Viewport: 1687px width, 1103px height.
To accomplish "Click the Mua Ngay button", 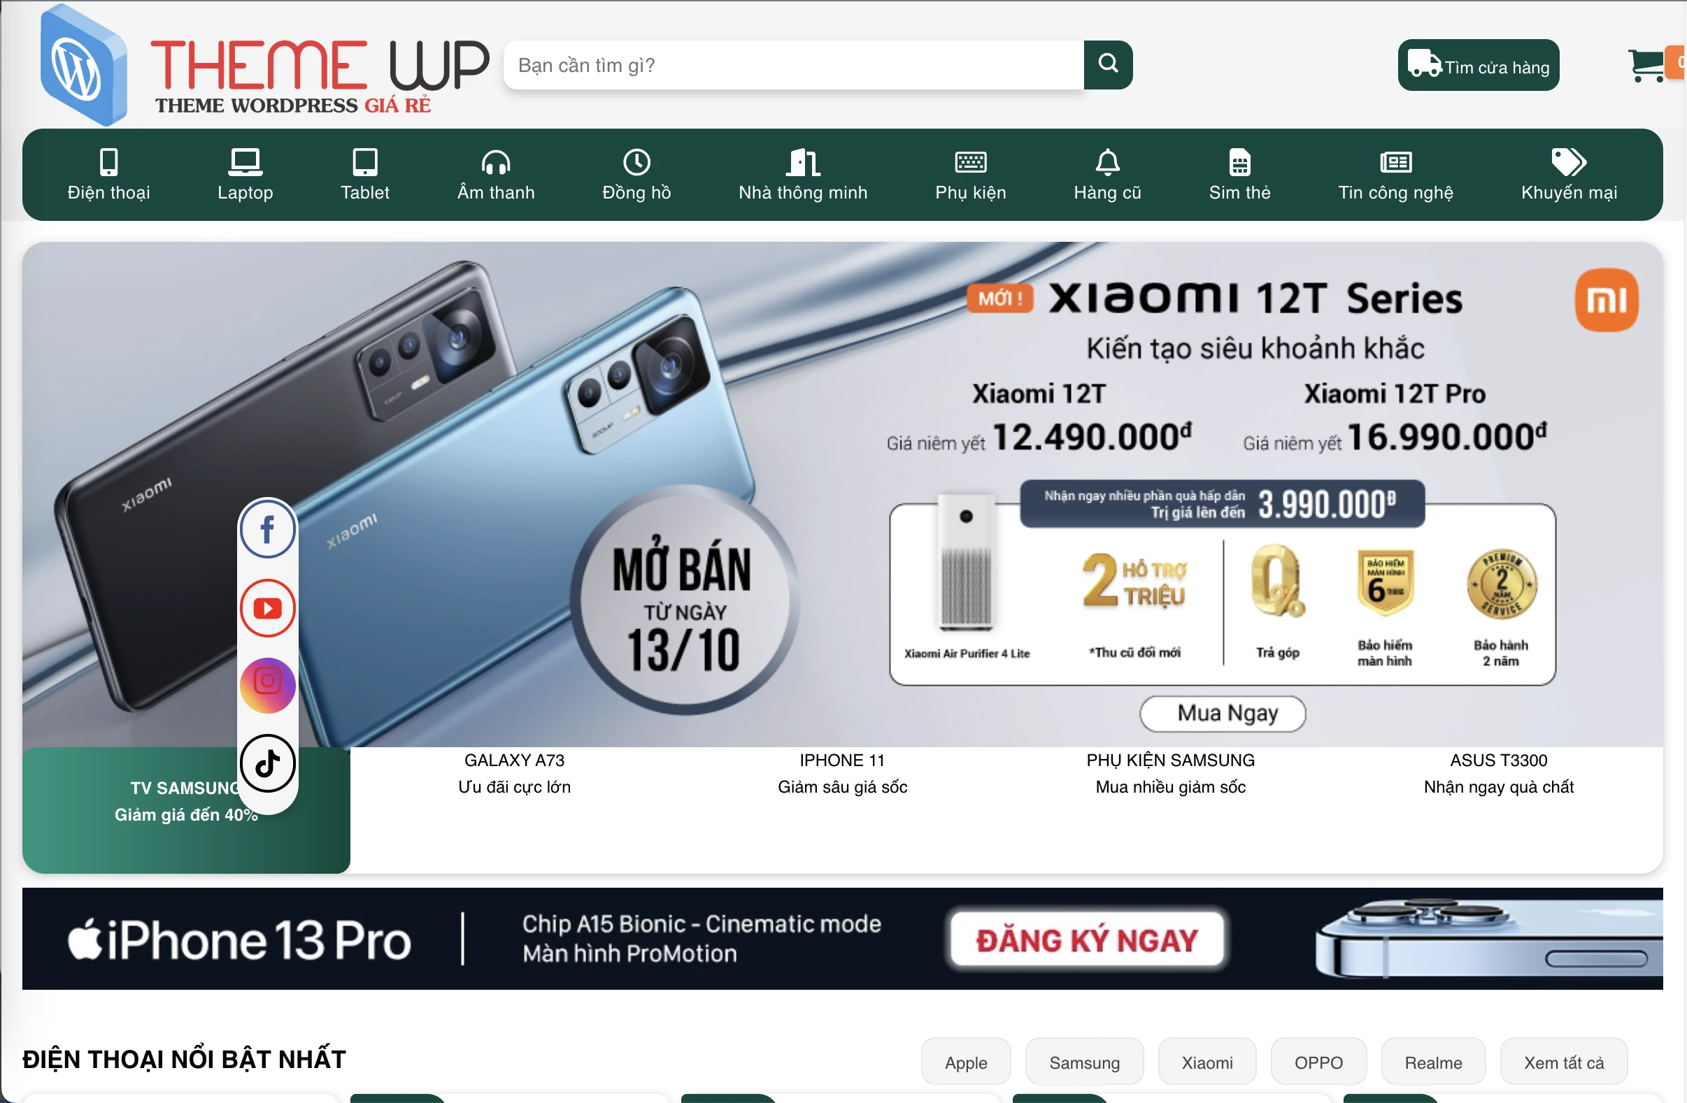I will [x=1223, y=714].
